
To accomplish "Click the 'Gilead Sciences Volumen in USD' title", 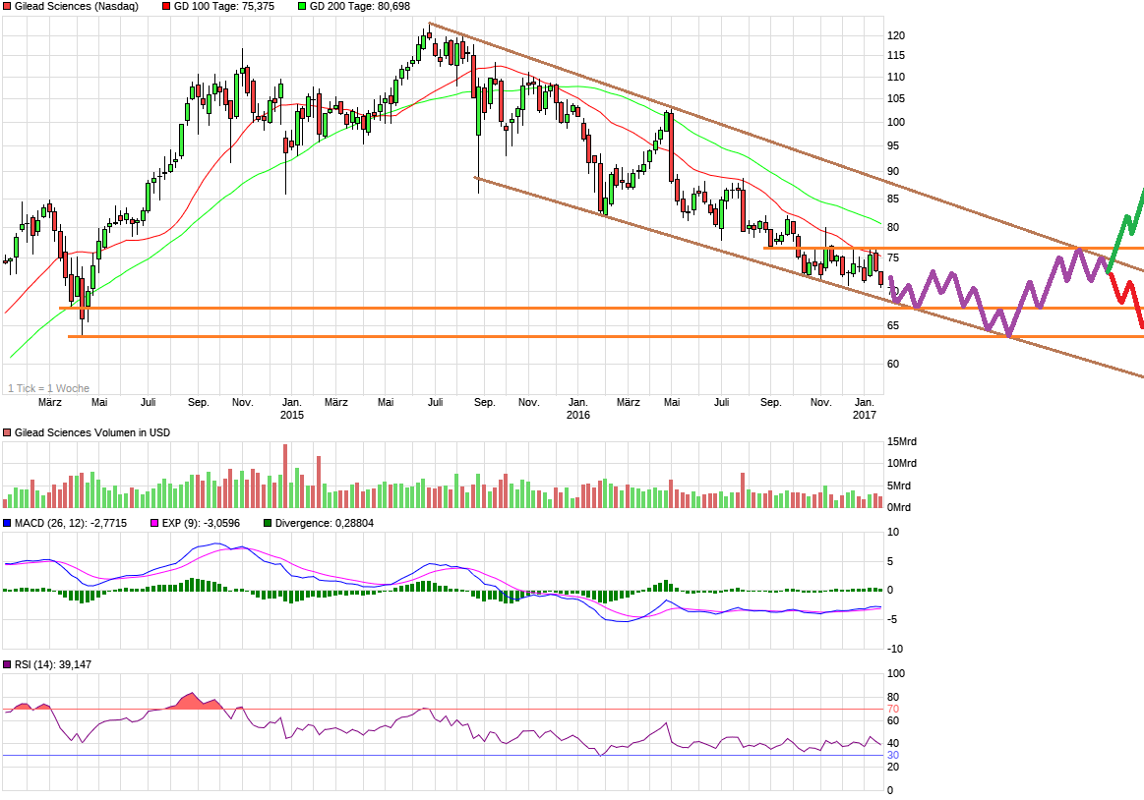I will pos(91,433).
